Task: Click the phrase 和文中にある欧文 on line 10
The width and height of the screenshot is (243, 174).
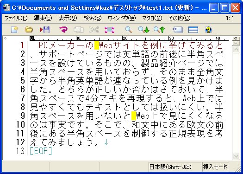Action: (169, 124)
